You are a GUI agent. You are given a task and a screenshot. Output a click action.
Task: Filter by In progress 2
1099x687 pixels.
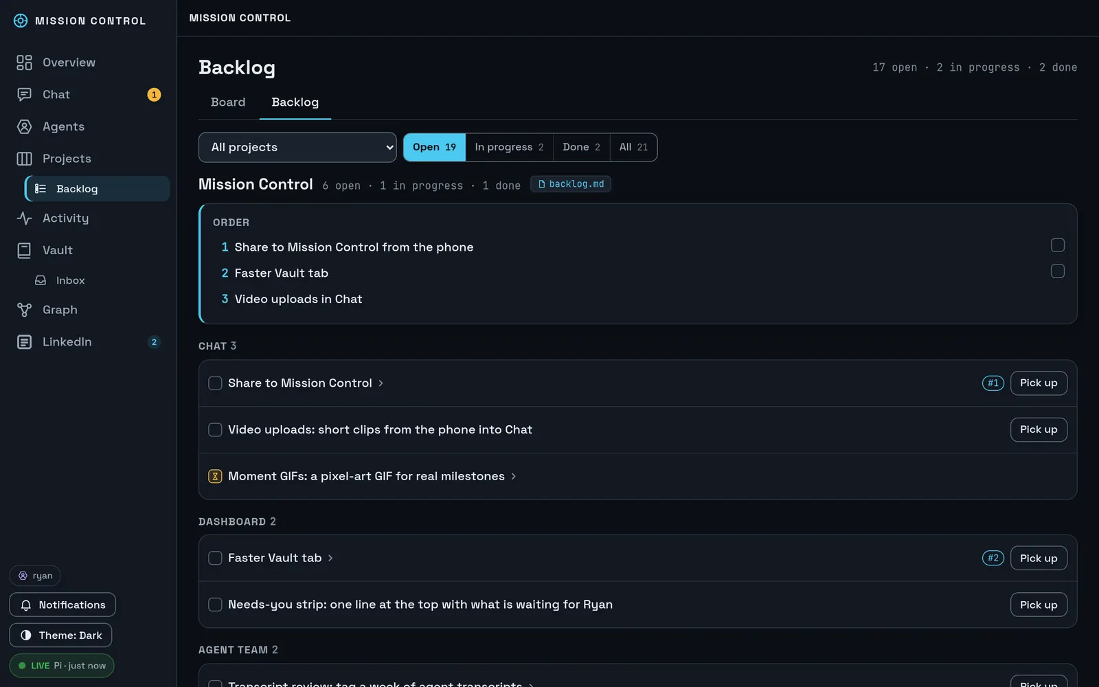coord(510,147)
